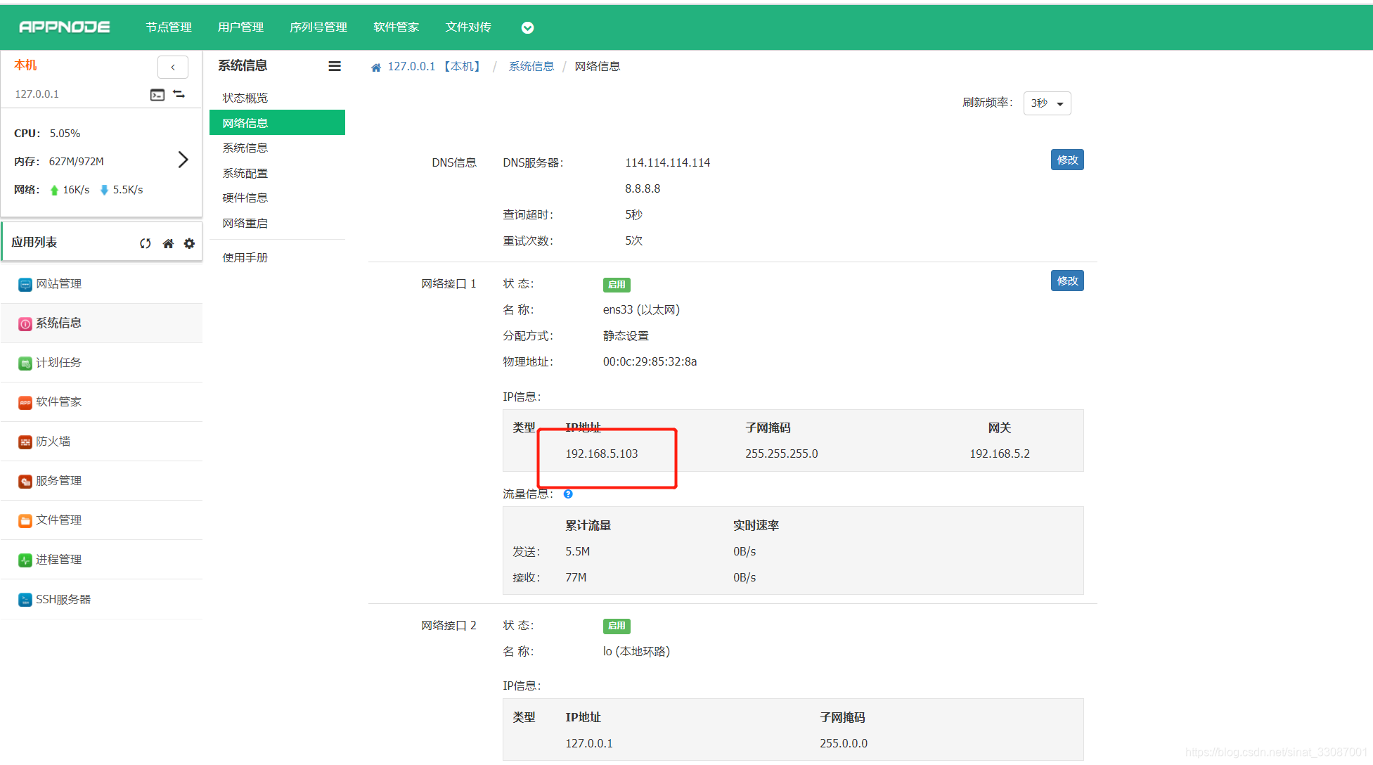Select 系统信息 in submenu

pos(245,148)
